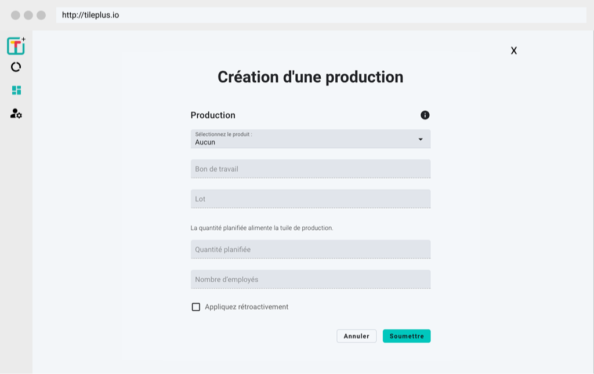Screen dimensions: 594x374
Task: Click the Soumettre button
Action: pos(407,336)
